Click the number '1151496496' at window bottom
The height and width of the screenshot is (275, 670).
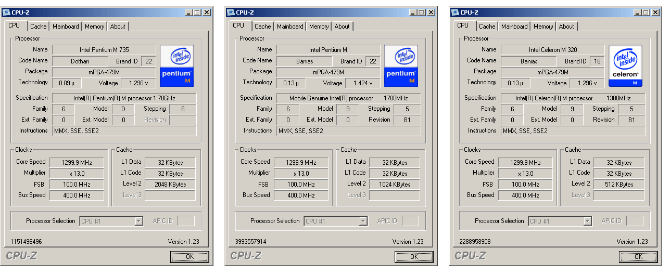[x=26, y=242]
